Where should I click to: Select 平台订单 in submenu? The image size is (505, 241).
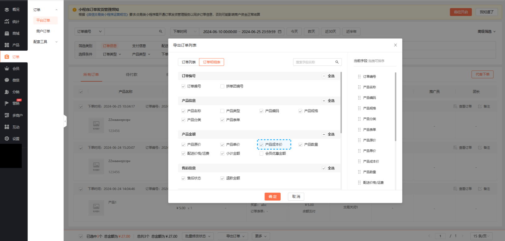[x=45, y=20]
